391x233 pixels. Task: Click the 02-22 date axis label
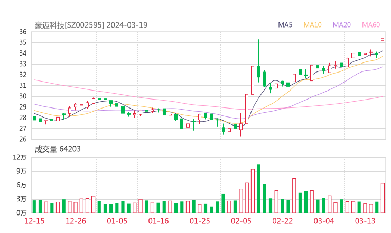(282, 221)
